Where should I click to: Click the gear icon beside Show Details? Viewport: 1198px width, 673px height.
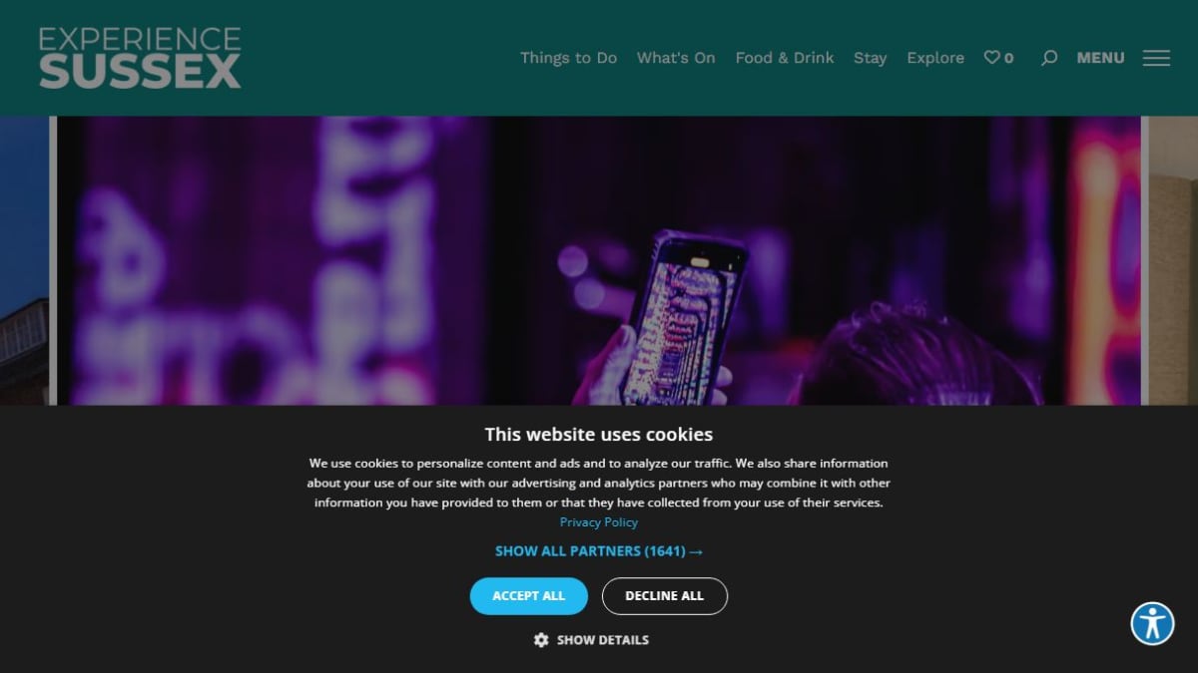(541, 640)
